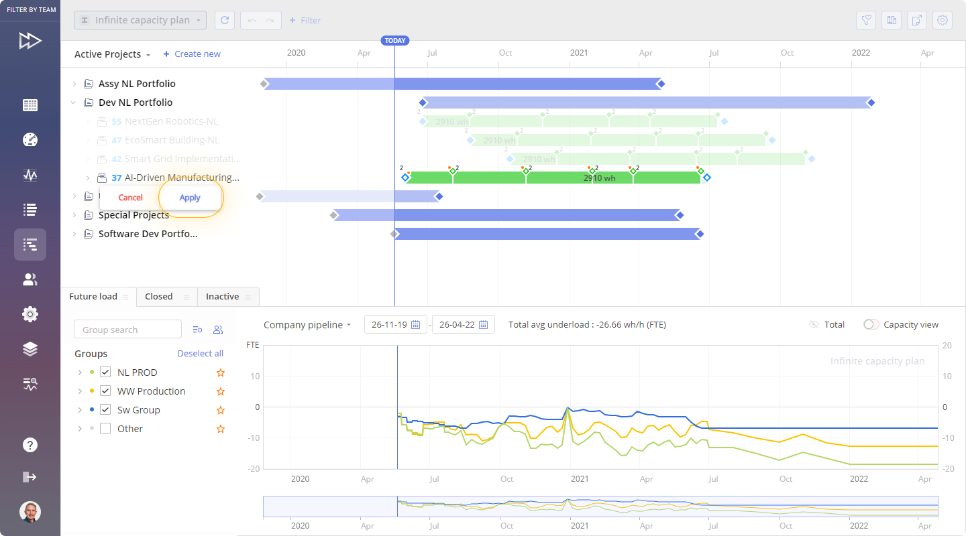Click the Group search input field

(127, 330)
